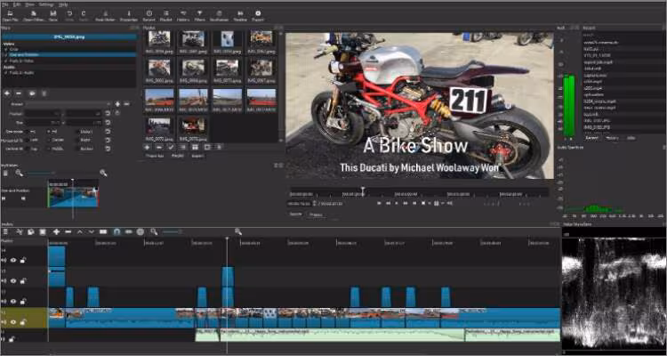Click the lift up-arrow icon in timeline
This screenshot has width=667, height=356.
coord(79,232)
